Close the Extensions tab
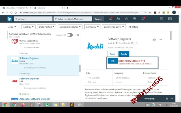 pyautogui.click(x=62, y=8)
